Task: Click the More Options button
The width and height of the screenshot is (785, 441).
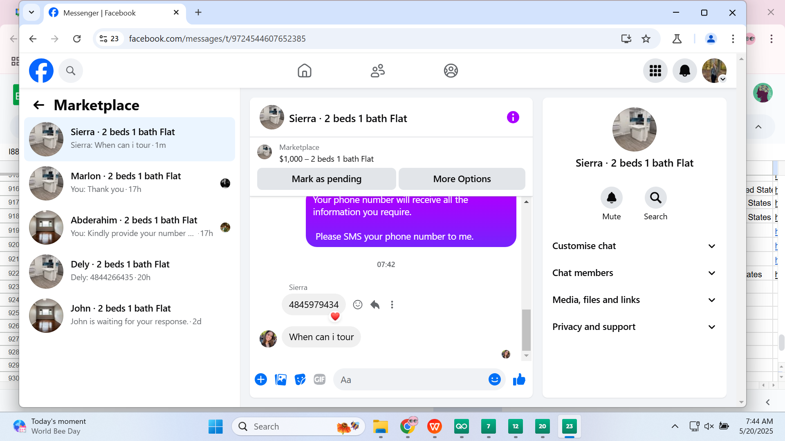Action: (462, 179)
